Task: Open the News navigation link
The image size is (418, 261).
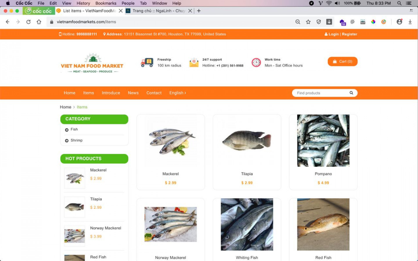Action: pyautogui.click(x=133, y=93)
